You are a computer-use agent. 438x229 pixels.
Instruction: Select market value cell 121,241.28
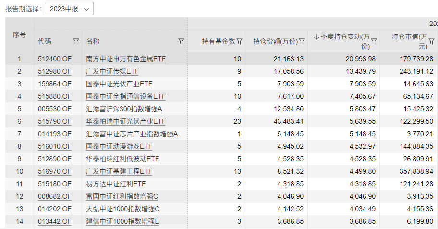(416, 184)
